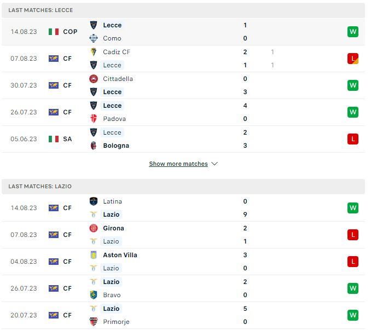Image resolution: width=371 pixels, height=330 pixels.
Task: Click the Cadiz CF club crest
Action: pos(94,52)
